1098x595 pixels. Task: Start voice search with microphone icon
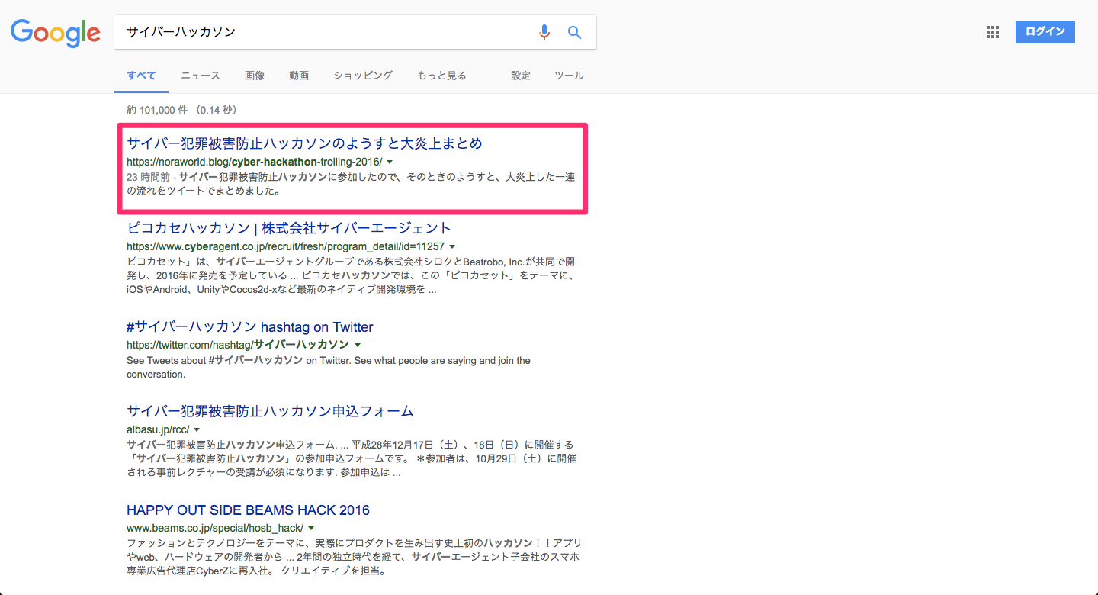[544, 32]
